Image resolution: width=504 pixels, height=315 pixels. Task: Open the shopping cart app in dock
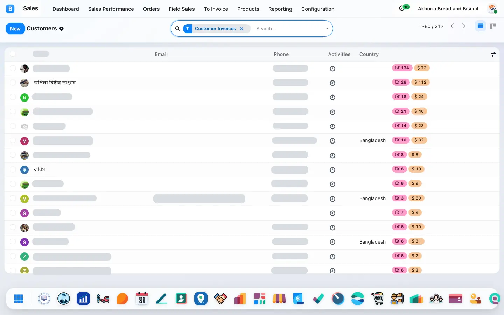[x=377, y=299]
